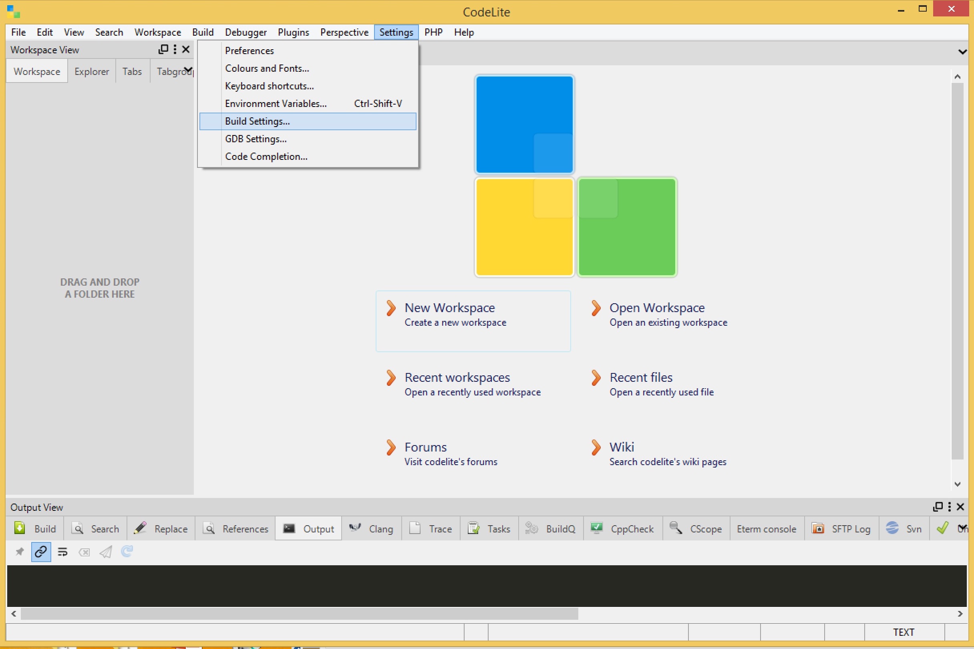Choose Colours and Fonts menu entry
Screen dimensions: 974x649
click(x=308, y=68)
